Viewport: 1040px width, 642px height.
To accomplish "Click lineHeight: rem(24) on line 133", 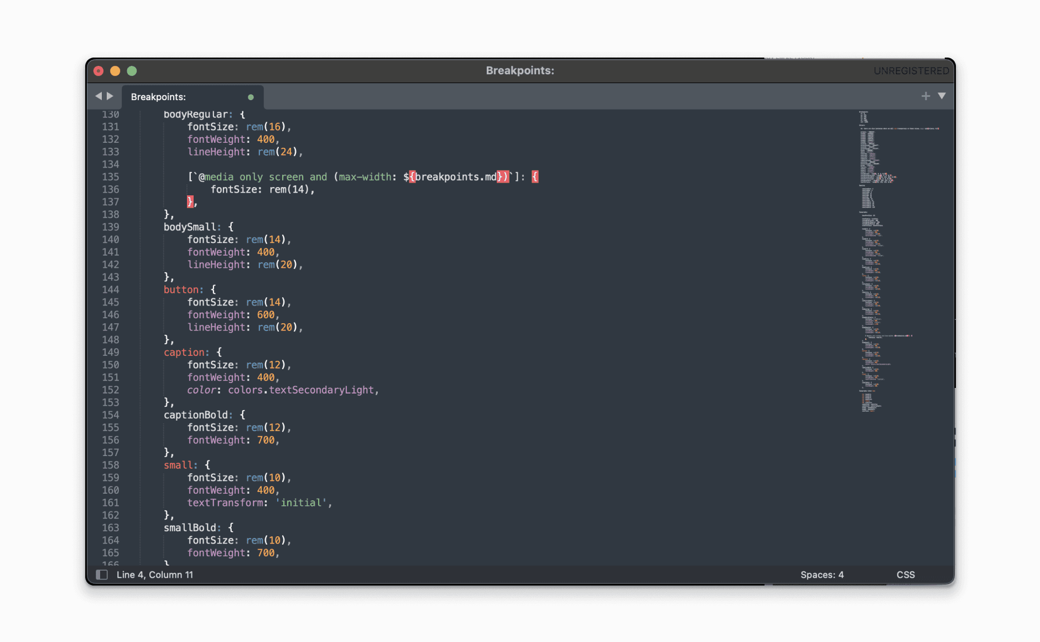I will coord(242,152).
